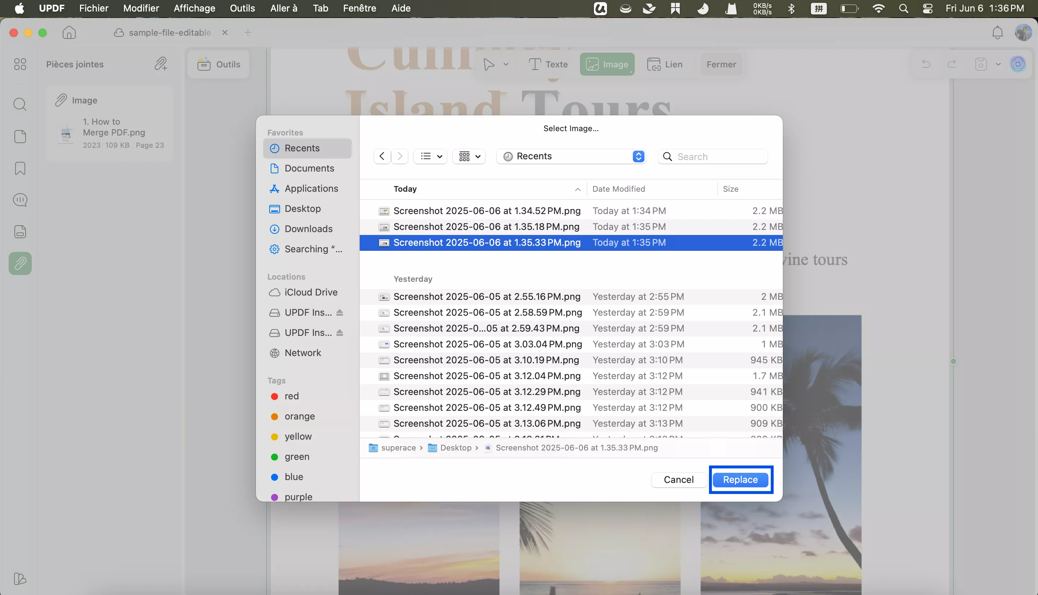This screenshot has width=1038, height=595.
Task: Filter by the red tag
Action: (307, 396)
